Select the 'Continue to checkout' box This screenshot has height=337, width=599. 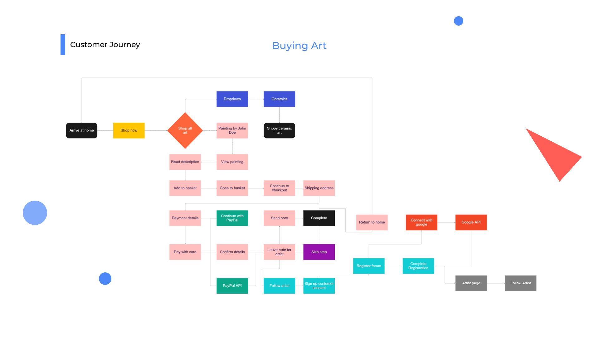click(x=279, y=188)
